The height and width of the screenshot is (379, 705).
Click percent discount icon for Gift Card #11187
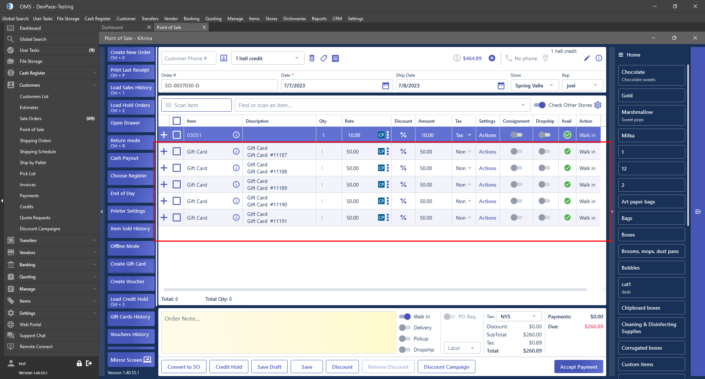(x=403, y=152)
